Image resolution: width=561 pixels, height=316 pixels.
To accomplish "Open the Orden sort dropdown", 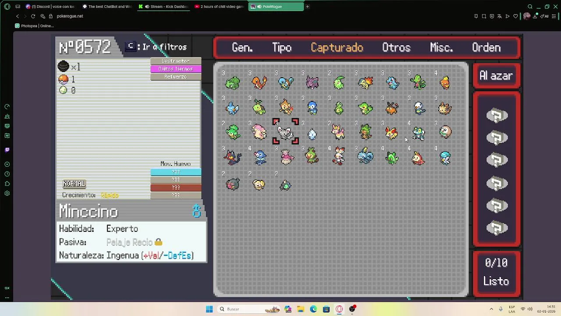I will [486, 47].
